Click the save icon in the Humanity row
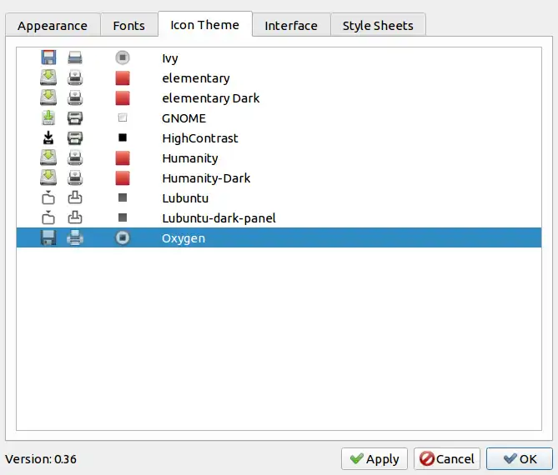The height and width of the screenshot is (475, 558). (x=48, y=157)
